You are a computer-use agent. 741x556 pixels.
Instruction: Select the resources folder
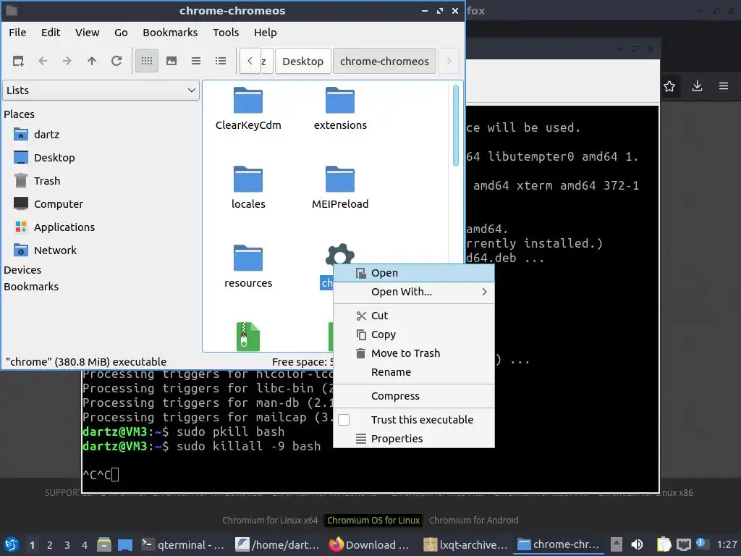tap(248, 267)
